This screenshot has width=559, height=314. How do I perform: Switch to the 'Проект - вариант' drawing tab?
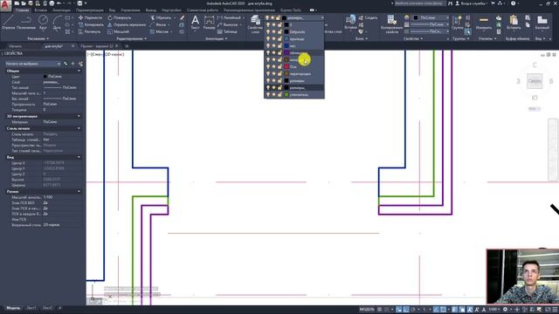coord(97,46)
